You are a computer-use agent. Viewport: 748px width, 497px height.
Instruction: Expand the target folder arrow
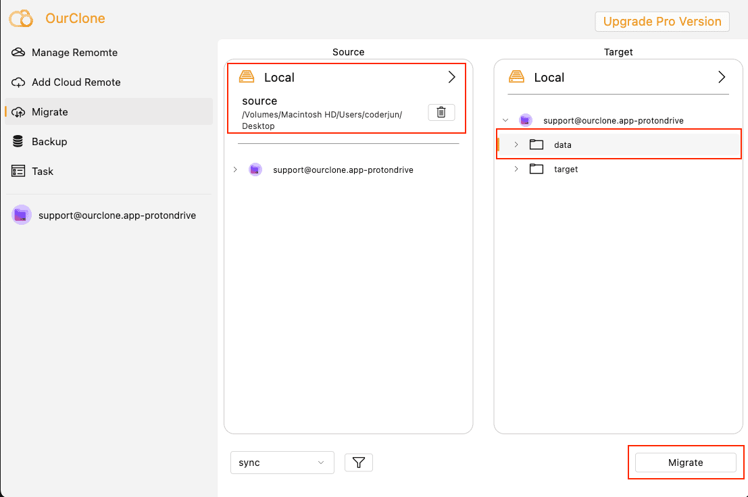pos(516,169)
